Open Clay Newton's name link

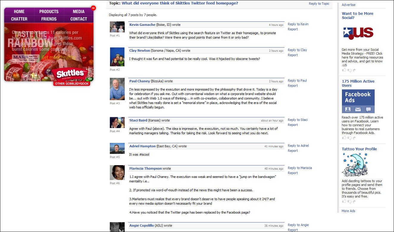point(140,50)
